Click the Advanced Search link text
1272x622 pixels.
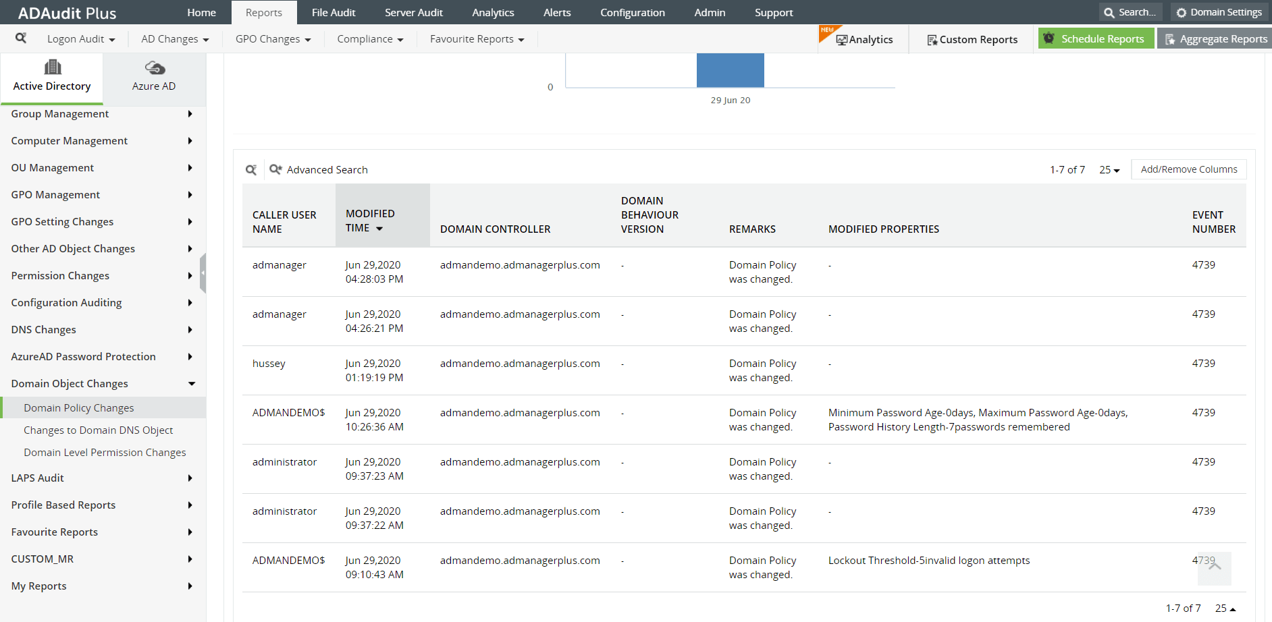pos(327,170)
